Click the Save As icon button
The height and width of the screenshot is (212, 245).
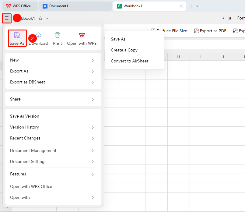click(17, 38)
